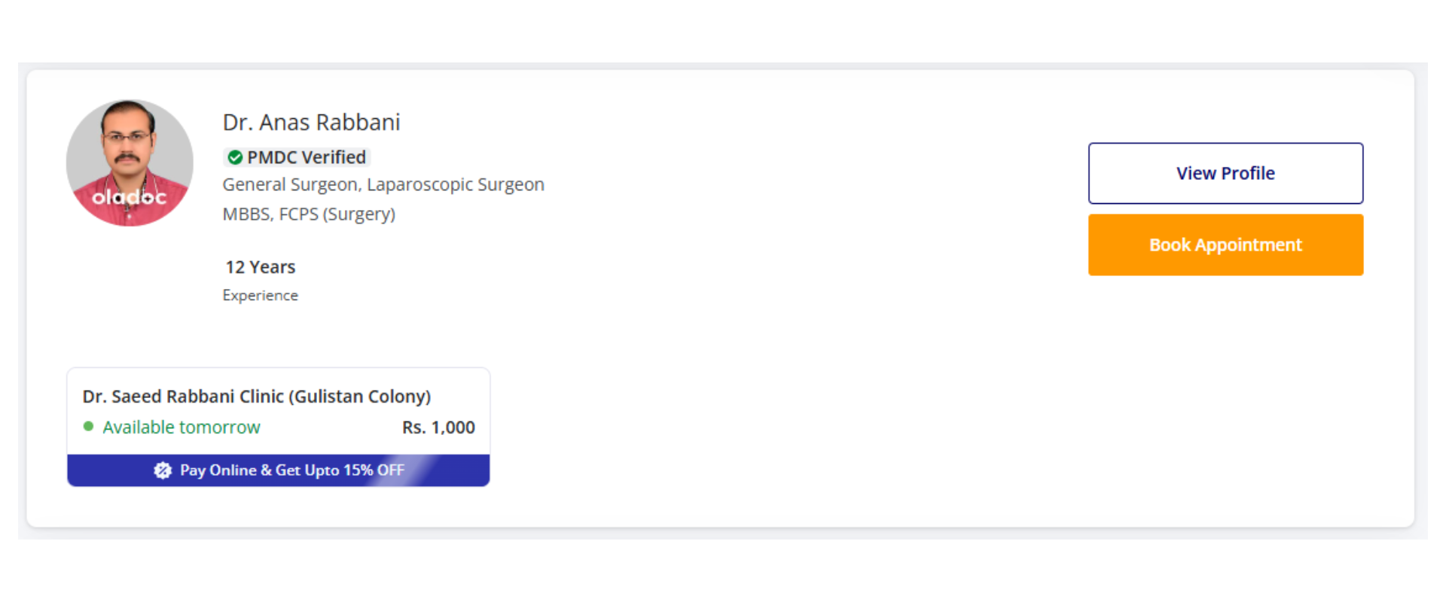This screenshot has width=1446, height=602.
Task: Click the green PMDC verified checkmark icon
Action: (235, 157)
